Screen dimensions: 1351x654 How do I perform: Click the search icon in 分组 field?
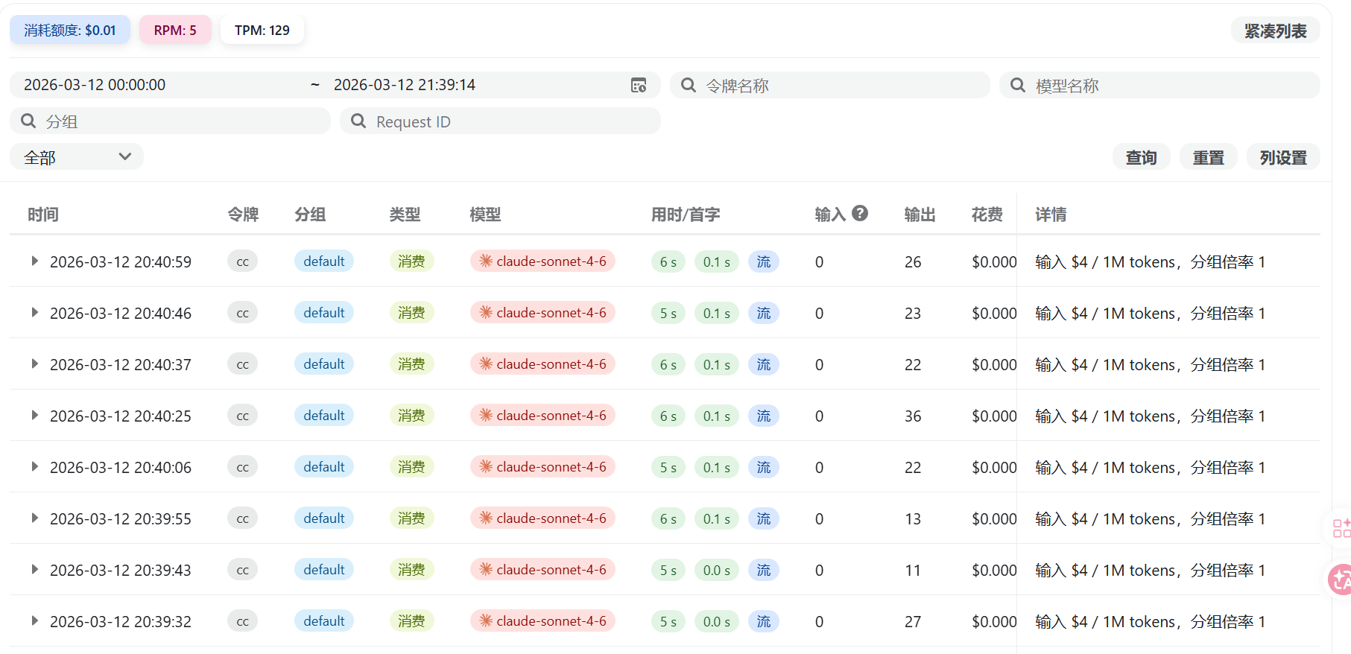(x=28, y=121)
